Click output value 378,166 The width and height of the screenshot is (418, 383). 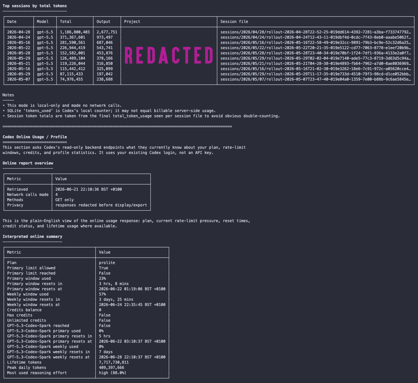point(104,58)
